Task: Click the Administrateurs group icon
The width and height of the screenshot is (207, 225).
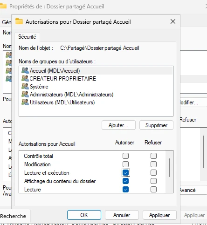Action: 25,94
